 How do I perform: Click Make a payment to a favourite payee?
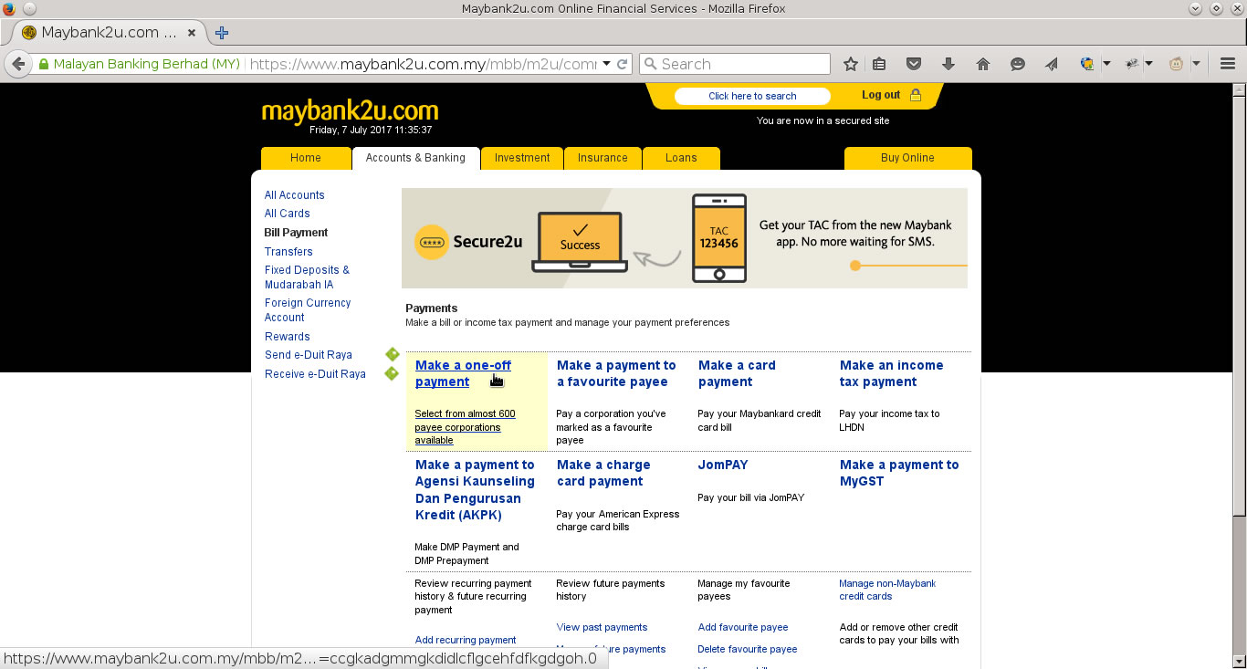[616, 373]
